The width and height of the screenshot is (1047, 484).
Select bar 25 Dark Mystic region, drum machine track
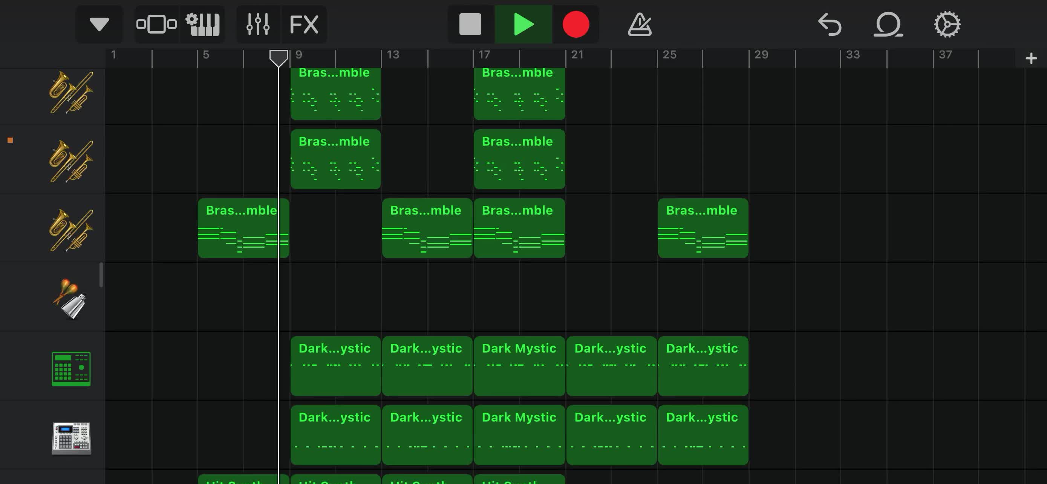pyautogui.click(x=703, y=435)
